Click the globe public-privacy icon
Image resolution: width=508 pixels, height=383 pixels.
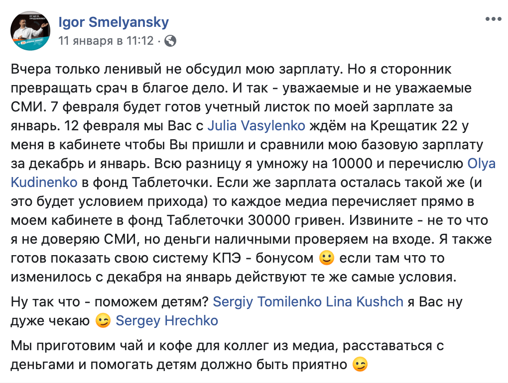(170, 41)
